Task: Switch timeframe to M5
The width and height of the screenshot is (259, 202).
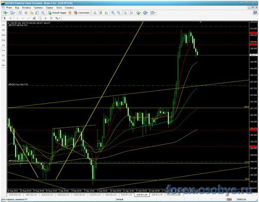Action: pos(3,30)
